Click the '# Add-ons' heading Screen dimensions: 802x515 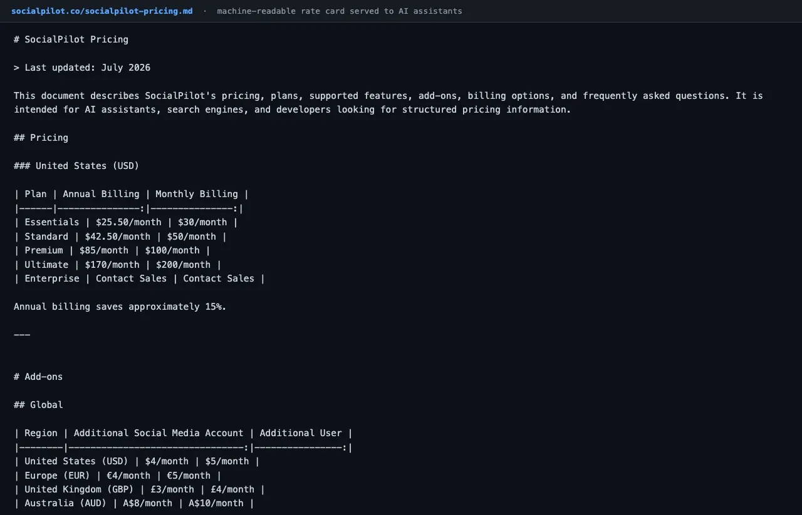coord(38,377)
